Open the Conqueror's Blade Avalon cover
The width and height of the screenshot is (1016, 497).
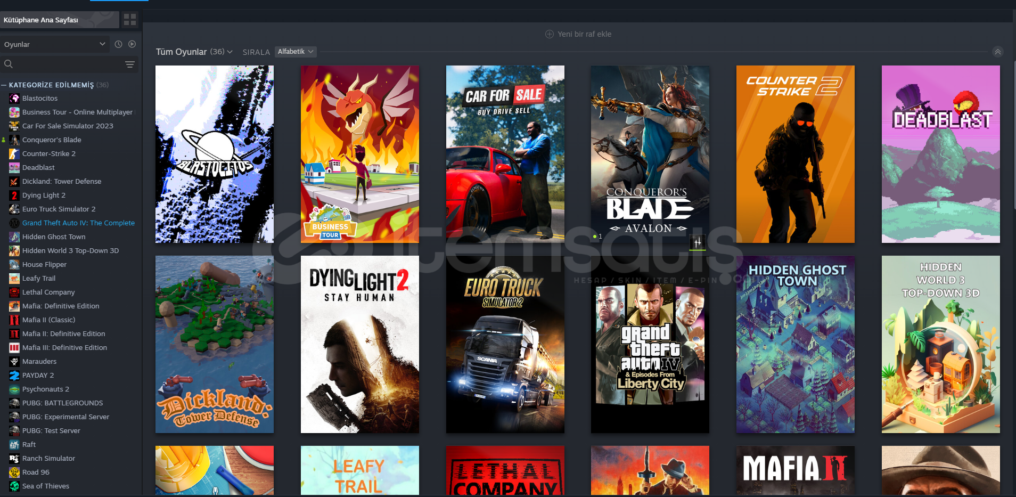pos(650,154)
